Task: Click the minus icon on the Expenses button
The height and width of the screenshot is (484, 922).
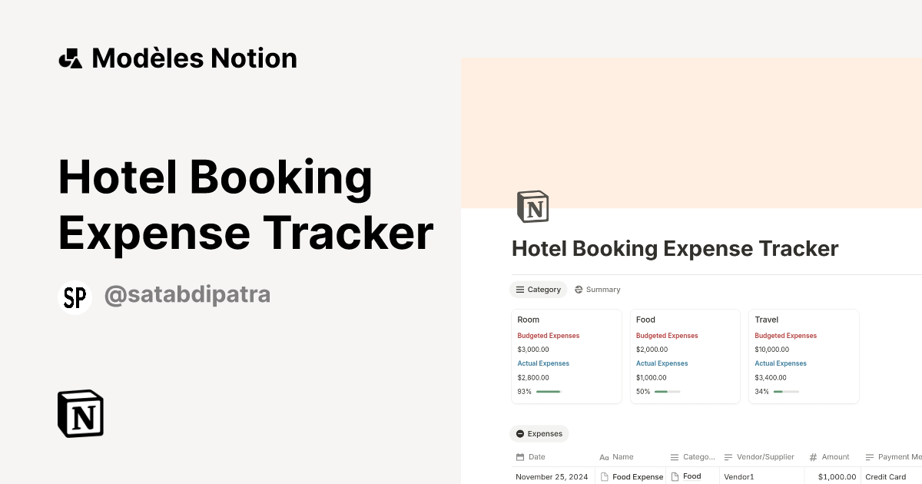Action: click(519, 433)
